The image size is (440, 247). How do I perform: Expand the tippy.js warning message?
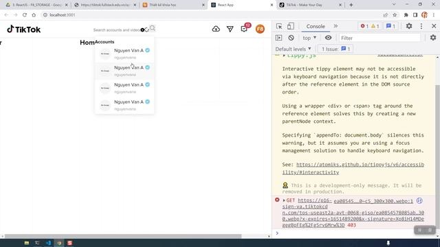(284, 56)
